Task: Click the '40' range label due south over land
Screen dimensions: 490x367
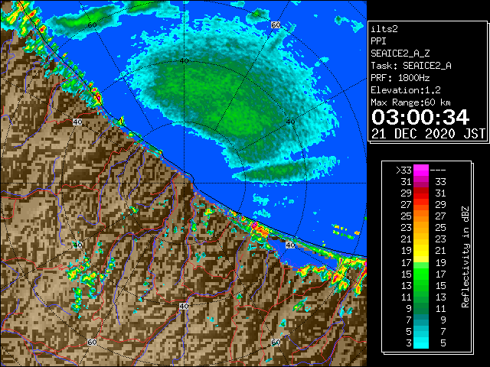Action: [x=184, y=306]
